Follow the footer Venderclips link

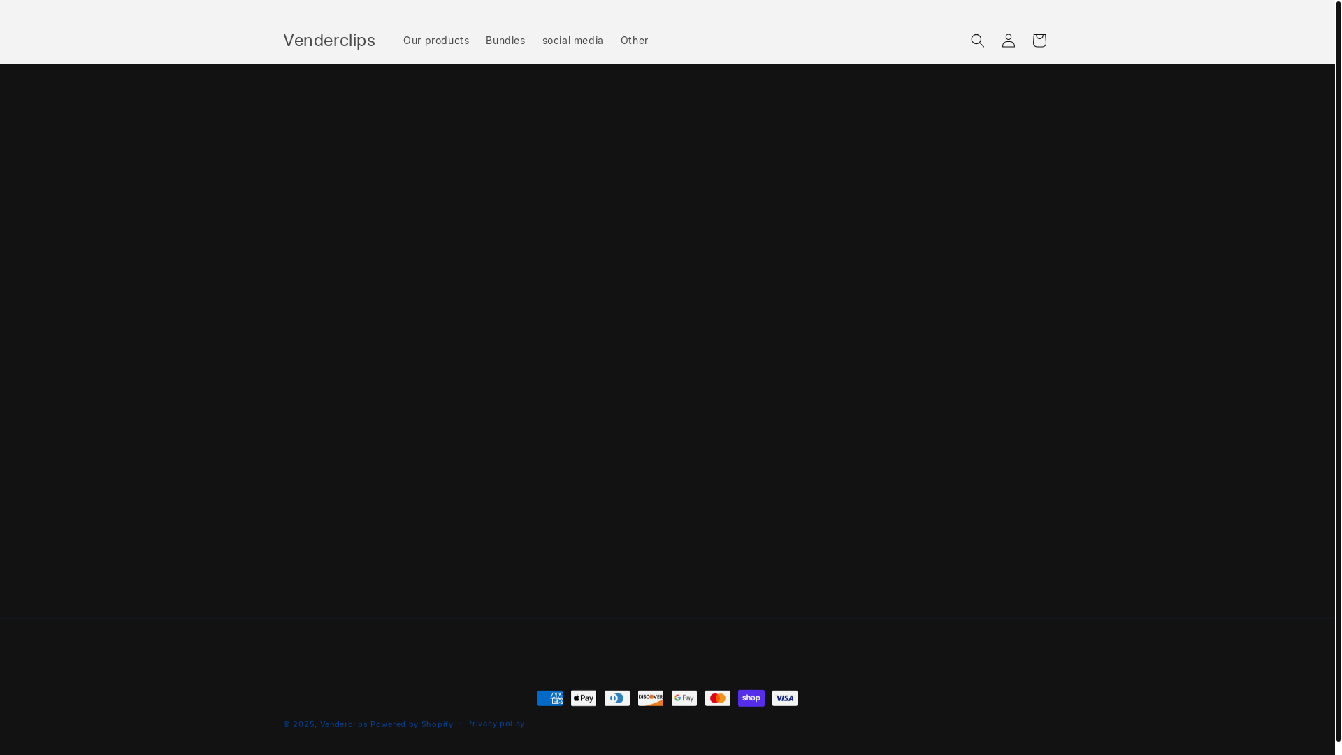pos(344,724)
